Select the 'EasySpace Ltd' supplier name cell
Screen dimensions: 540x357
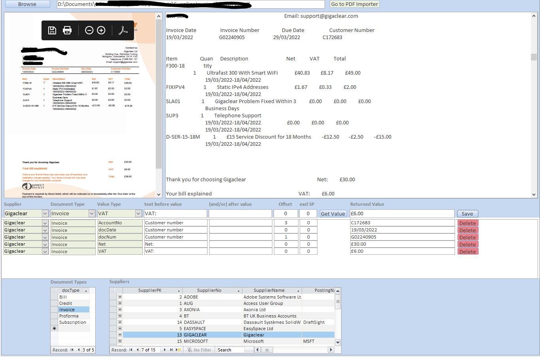(x=272, y=329)
